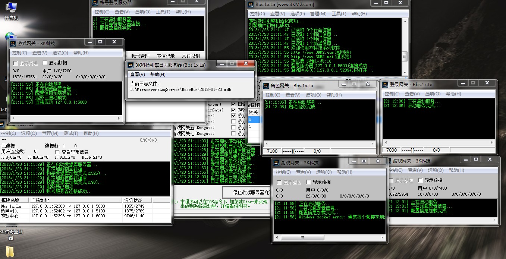Select the yellow folder desktop icon
Viewport: 506px width, 259px height.
10,252
